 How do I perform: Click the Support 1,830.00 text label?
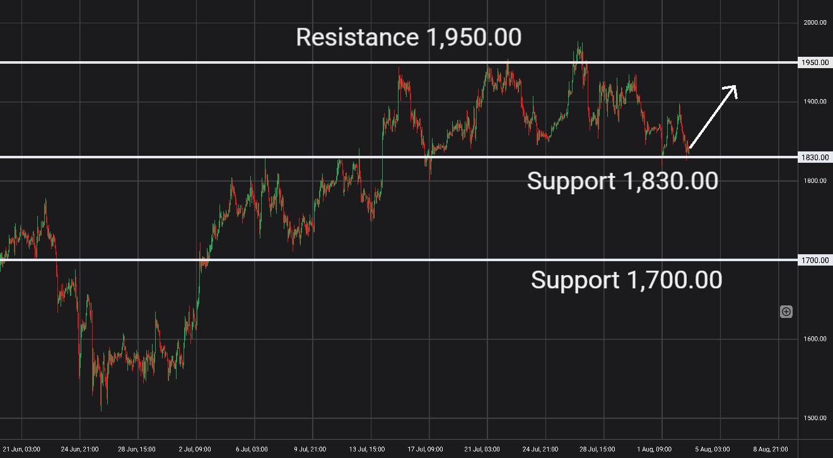tap(622, 181)
